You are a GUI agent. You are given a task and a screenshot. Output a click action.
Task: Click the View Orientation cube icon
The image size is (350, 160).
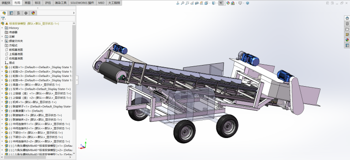(206, 3)
